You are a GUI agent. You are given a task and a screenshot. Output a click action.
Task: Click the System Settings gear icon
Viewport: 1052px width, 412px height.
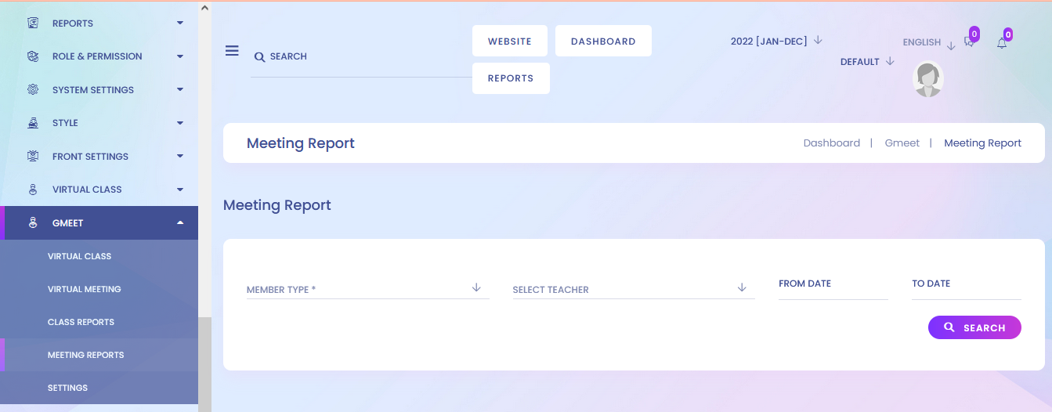point(33,90)
